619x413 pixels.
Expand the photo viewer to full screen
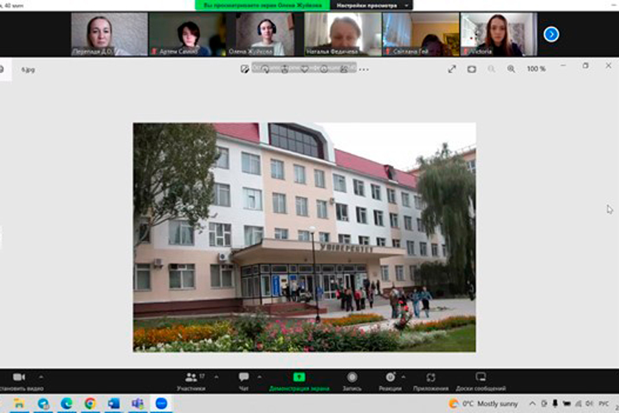coord(452,69)
